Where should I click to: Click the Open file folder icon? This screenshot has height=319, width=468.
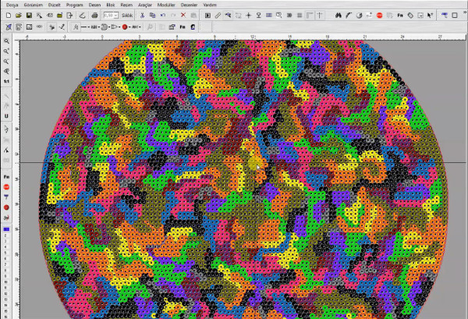19,16
